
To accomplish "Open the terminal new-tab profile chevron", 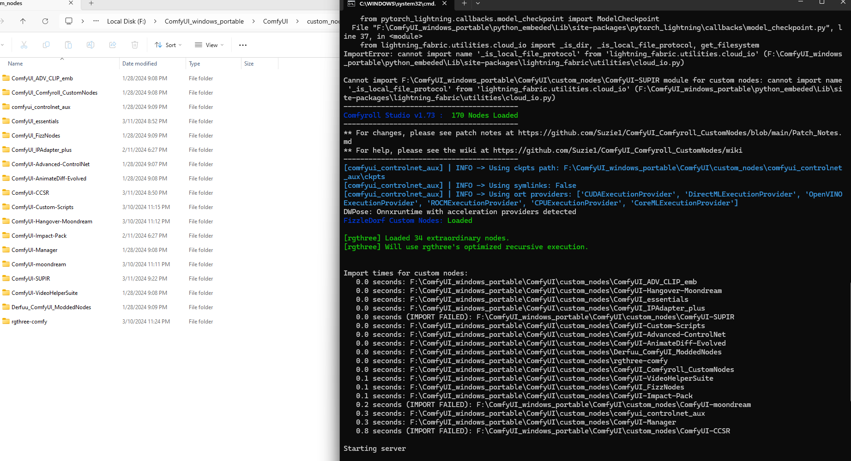I will 477,5.
